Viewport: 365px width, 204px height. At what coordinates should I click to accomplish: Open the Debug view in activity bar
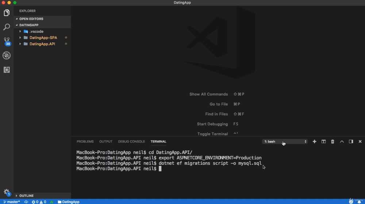(x=7, y=55)
